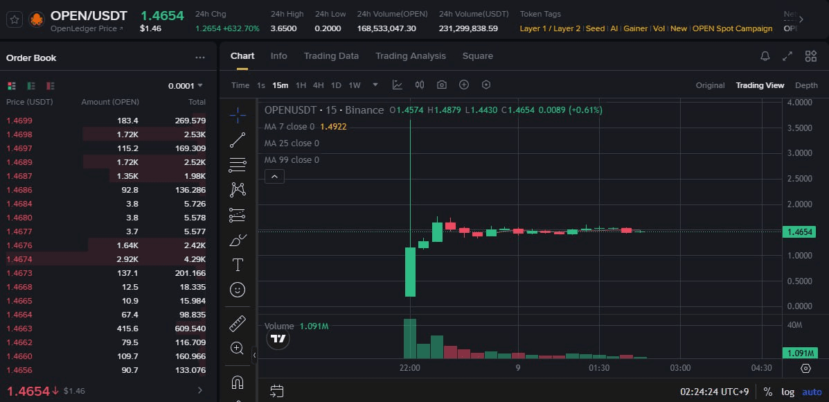Screen dimensions: 829x402
Task: Expand more time intervals dropdown
Action: point(375,85)
